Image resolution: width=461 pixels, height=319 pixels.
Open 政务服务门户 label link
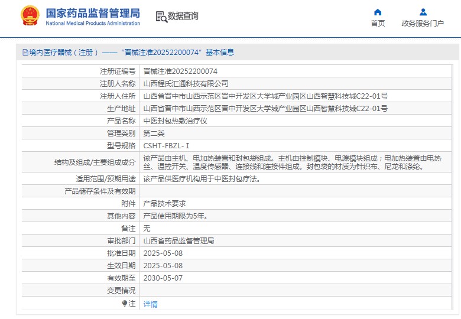pyautogui.click(x=423, y=23)
